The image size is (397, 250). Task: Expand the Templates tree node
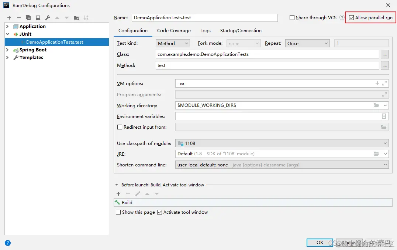coord(7,58)
